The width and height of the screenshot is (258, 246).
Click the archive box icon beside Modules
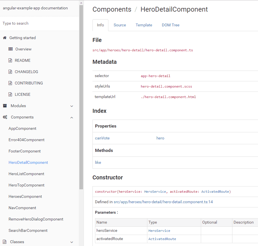coord(5,106)
